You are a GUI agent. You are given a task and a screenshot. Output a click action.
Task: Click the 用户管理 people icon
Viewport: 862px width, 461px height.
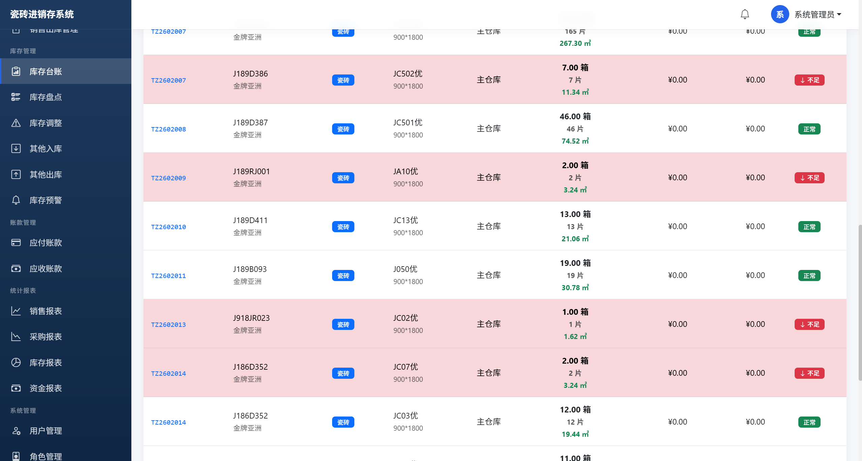pos(16,431)
